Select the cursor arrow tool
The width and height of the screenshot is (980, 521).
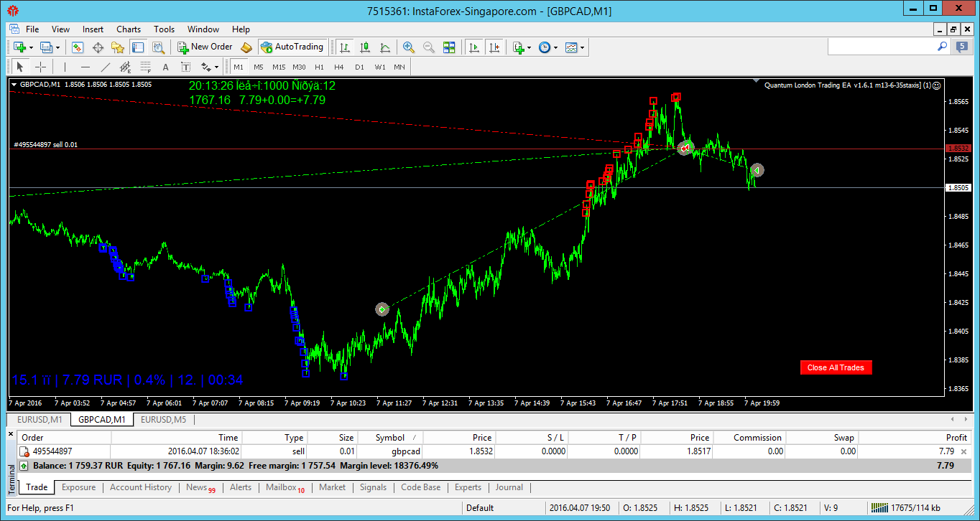(x=20, y=67)
